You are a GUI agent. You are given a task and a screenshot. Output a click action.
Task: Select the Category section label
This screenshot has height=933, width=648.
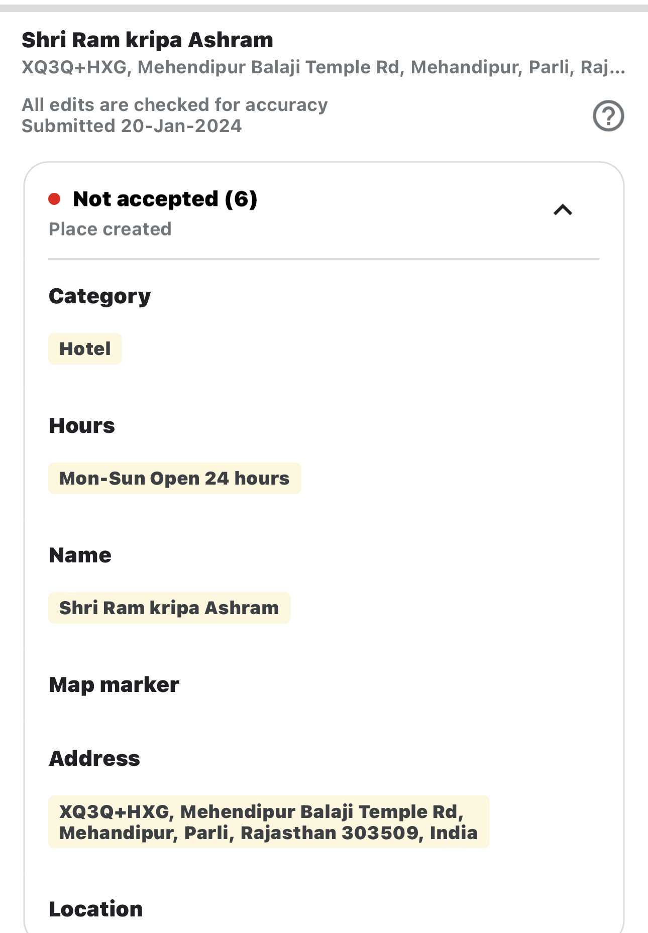pos(99,296)
